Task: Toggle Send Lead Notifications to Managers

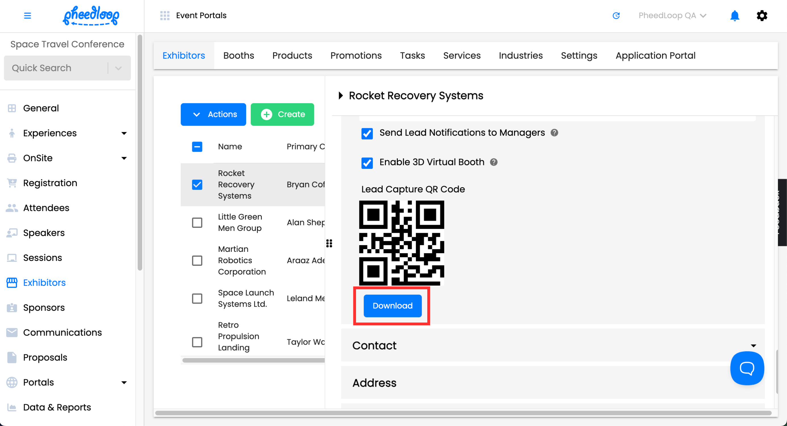Action: click(367, 133)
